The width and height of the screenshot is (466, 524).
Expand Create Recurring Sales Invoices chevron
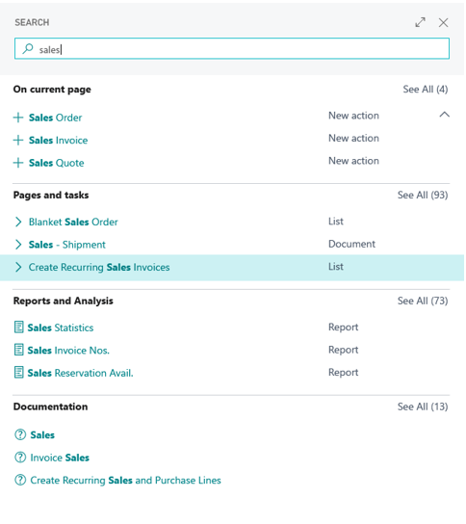[18, 268]
